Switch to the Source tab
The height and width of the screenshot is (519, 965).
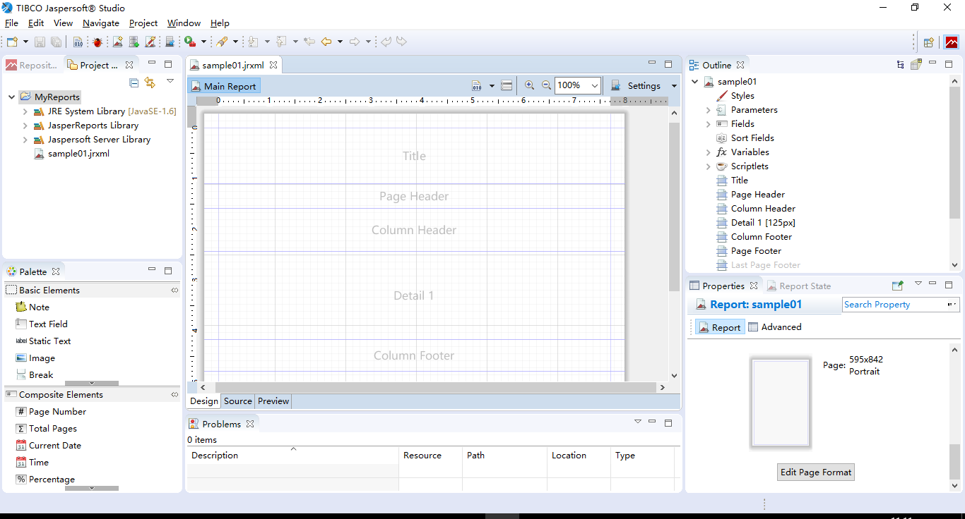coord(238,401)
